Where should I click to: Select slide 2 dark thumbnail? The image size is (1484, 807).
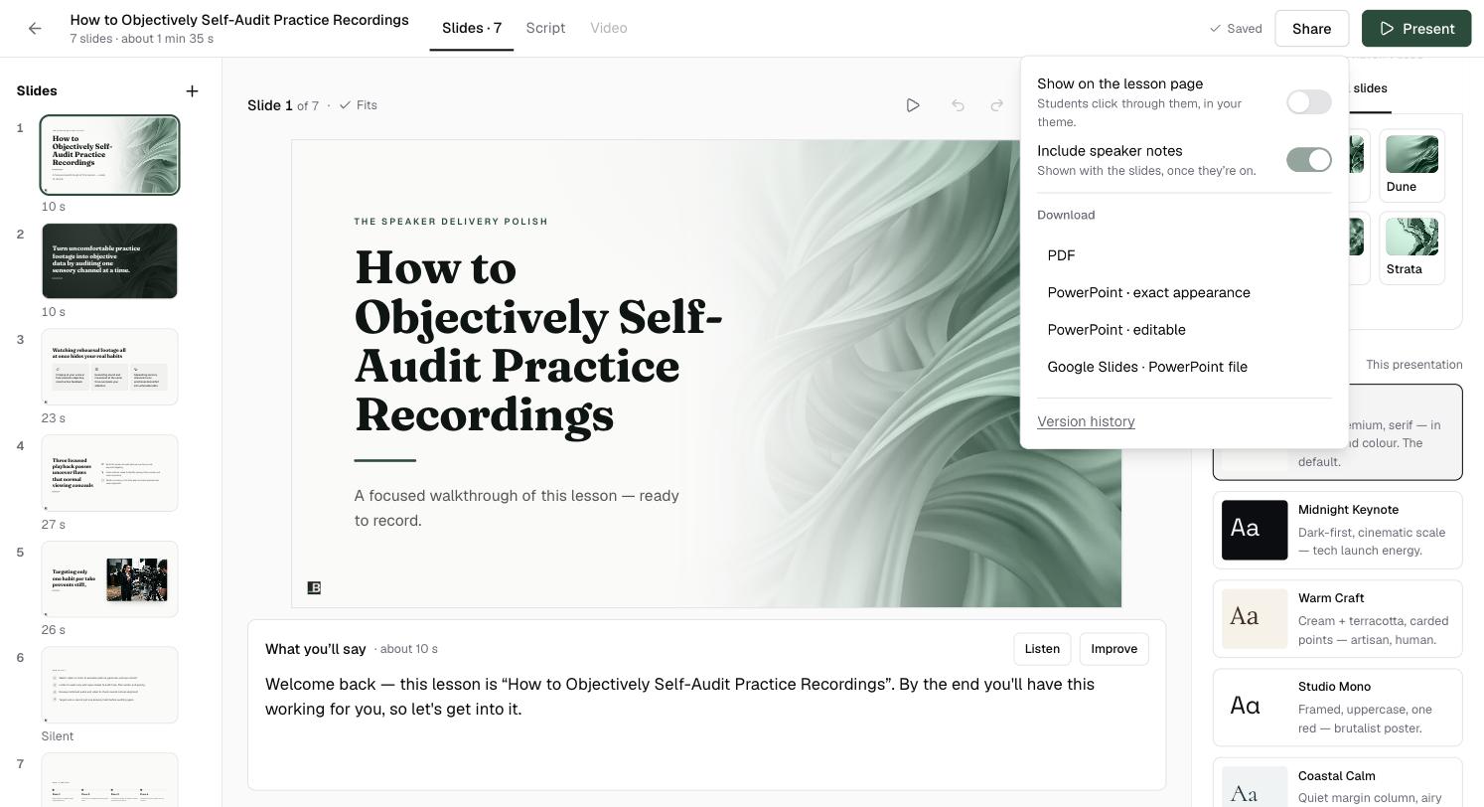click(109, 260)
